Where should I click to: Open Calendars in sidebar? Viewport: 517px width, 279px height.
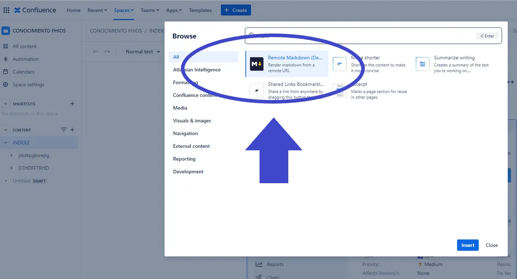click(23, 72)
